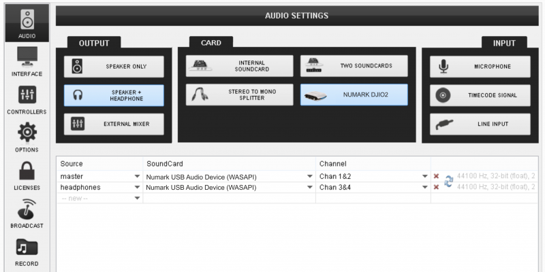Expand the master source dropdown

click(x=137, y=176)
